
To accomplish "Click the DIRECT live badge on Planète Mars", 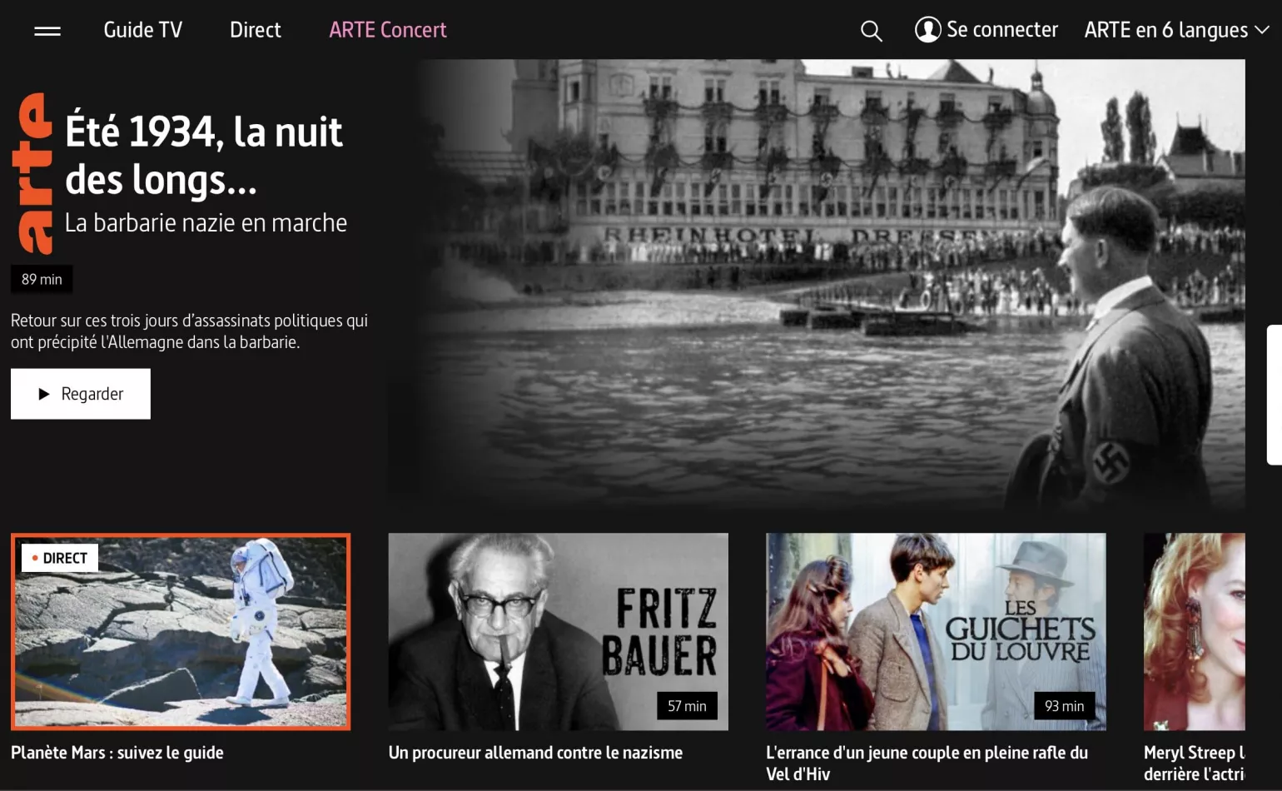I will (60, 557).
